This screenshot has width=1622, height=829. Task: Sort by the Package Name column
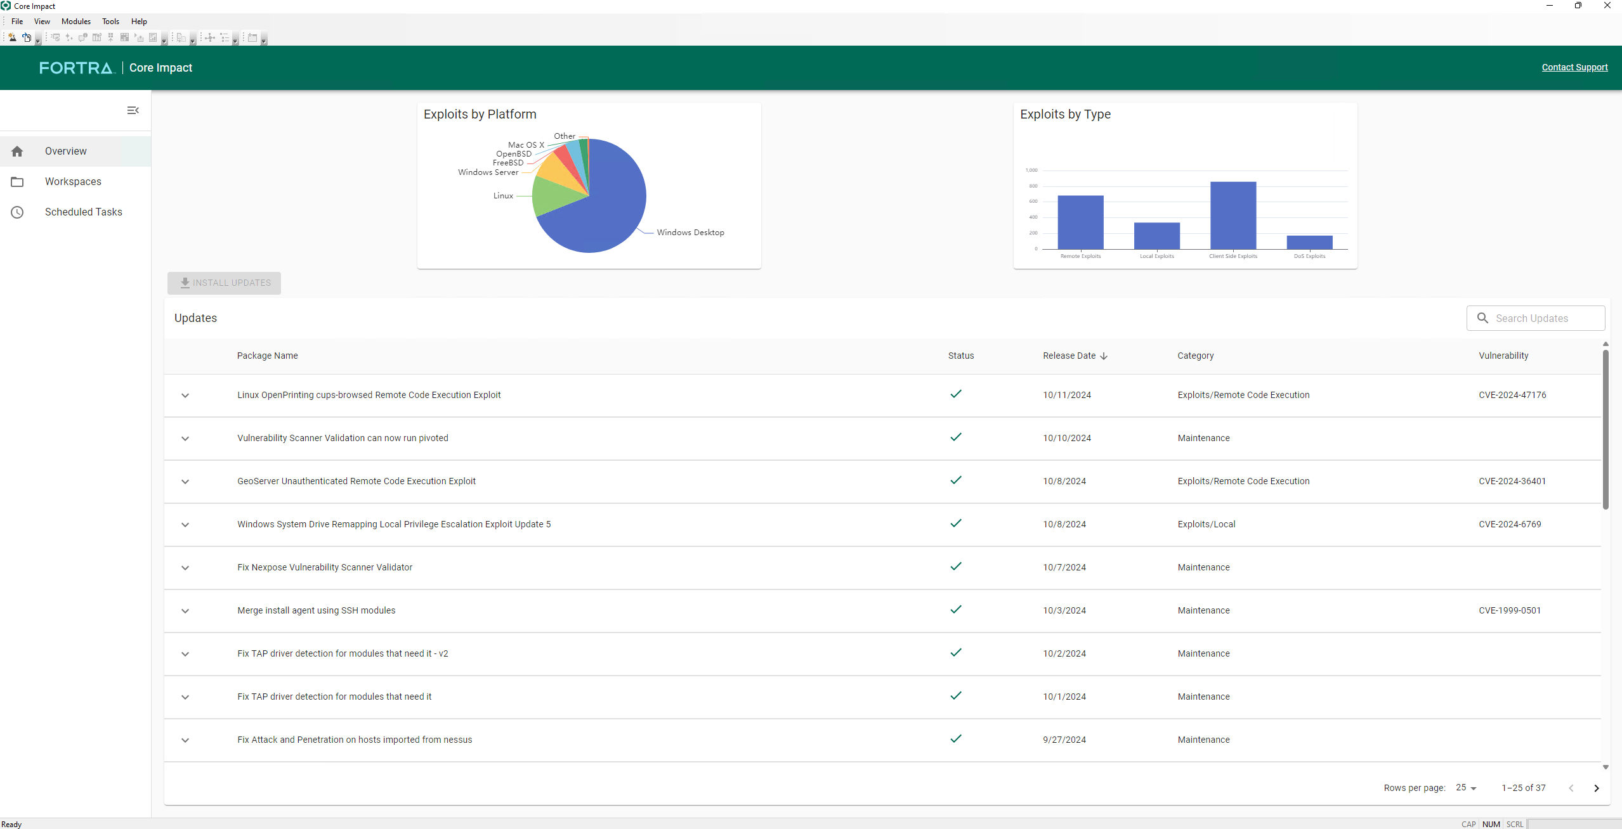[267, 356]
